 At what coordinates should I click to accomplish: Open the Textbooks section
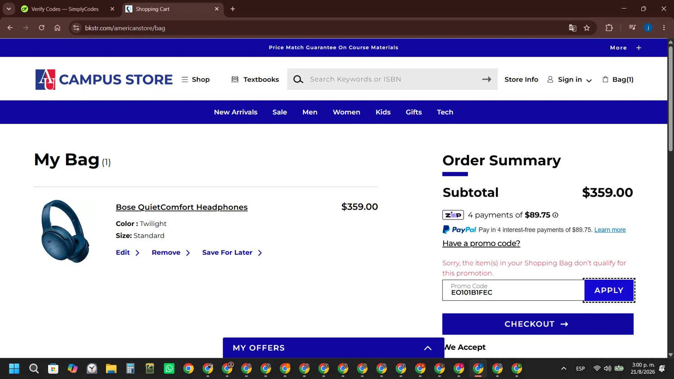[255, 79]
